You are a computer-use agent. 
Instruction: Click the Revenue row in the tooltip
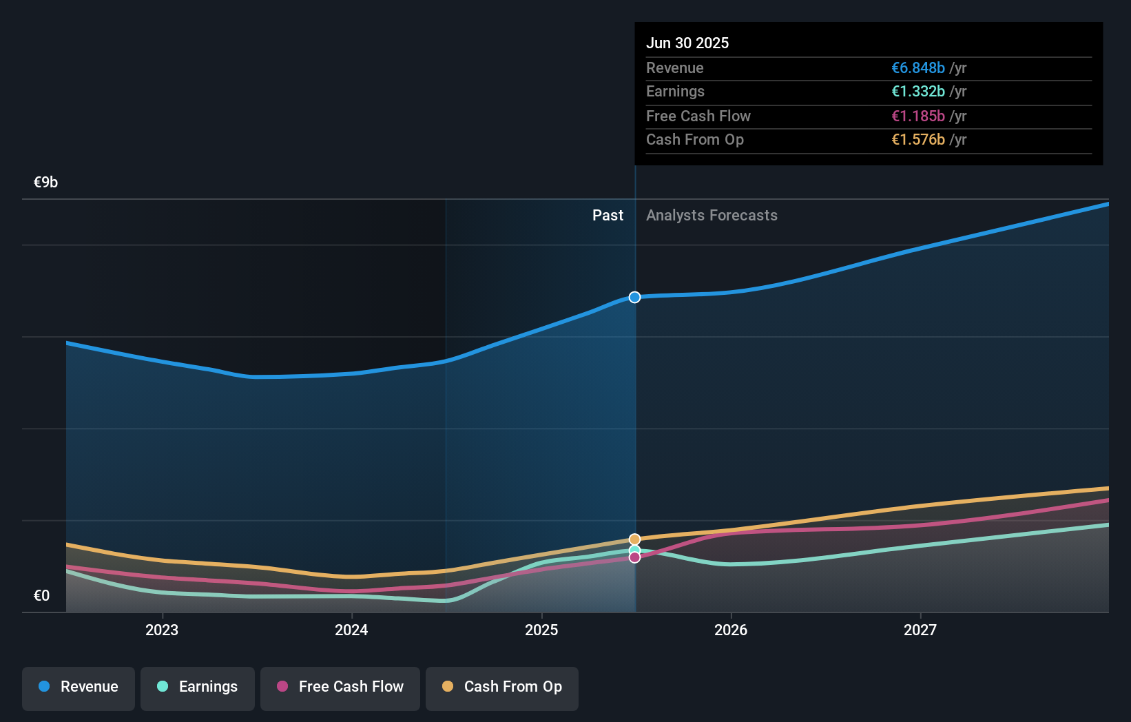coord(675,68)
